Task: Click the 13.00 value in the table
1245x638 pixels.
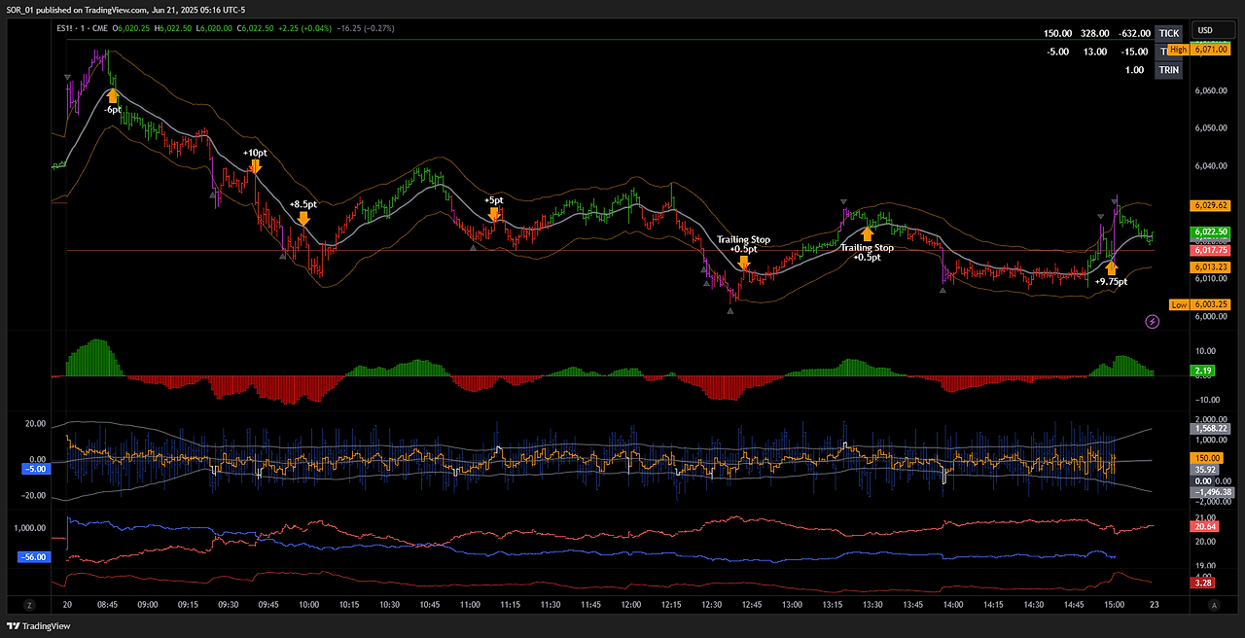Action: tap(1095, 52)
